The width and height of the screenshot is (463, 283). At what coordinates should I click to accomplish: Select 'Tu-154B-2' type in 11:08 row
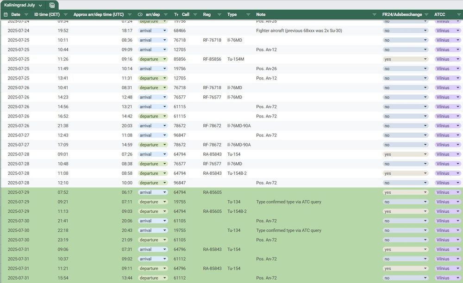coord(237,173)
